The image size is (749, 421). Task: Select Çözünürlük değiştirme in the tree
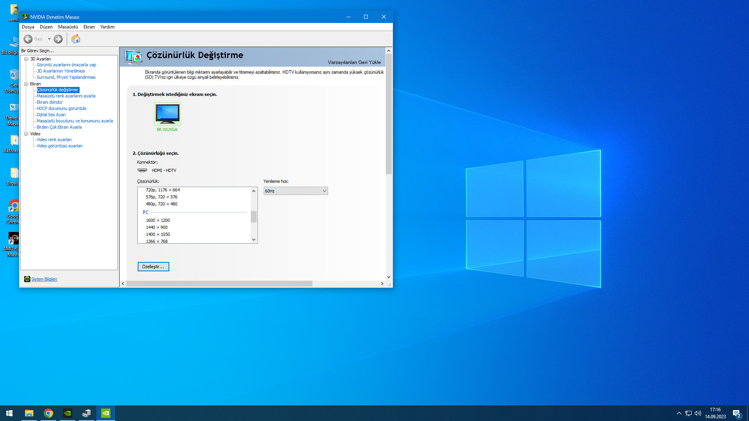pyautogui.click(x=58, y=90)
